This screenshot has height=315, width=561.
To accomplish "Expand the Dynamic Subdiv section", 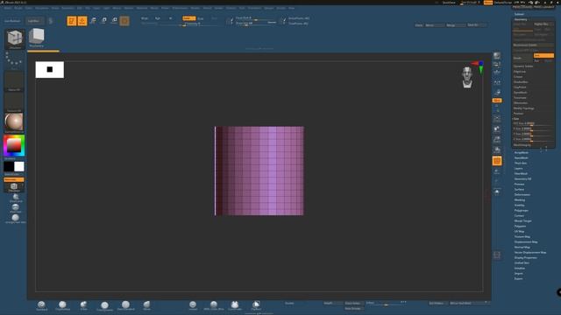I will tap(523, 66).
